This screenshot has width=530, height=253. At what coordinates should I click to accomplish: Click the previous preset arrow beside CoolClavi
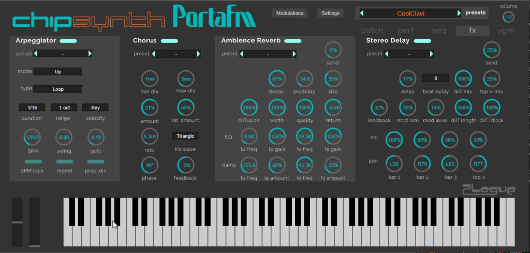point(362,13)
